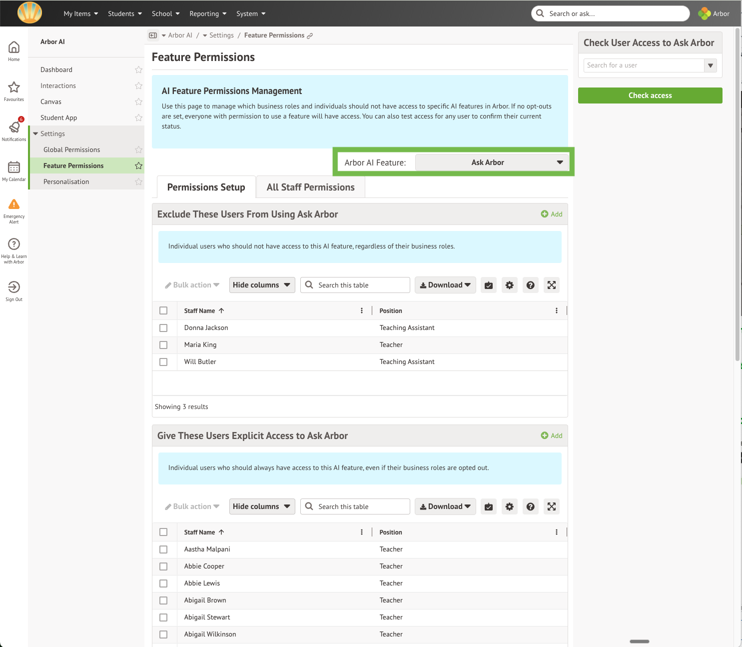Expand Exclude Users table to fullscreen

pos(551,285)
